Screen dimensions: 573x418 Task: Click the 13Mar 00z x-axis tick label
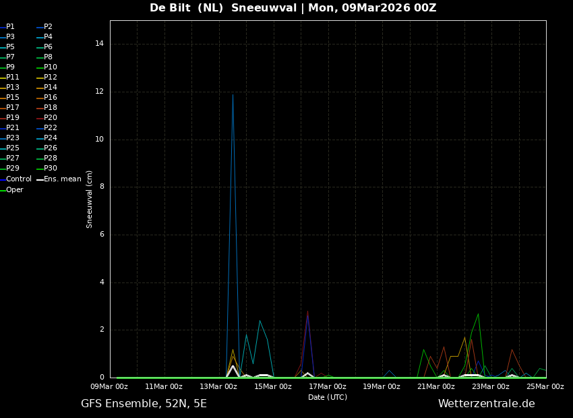point(218,387)
